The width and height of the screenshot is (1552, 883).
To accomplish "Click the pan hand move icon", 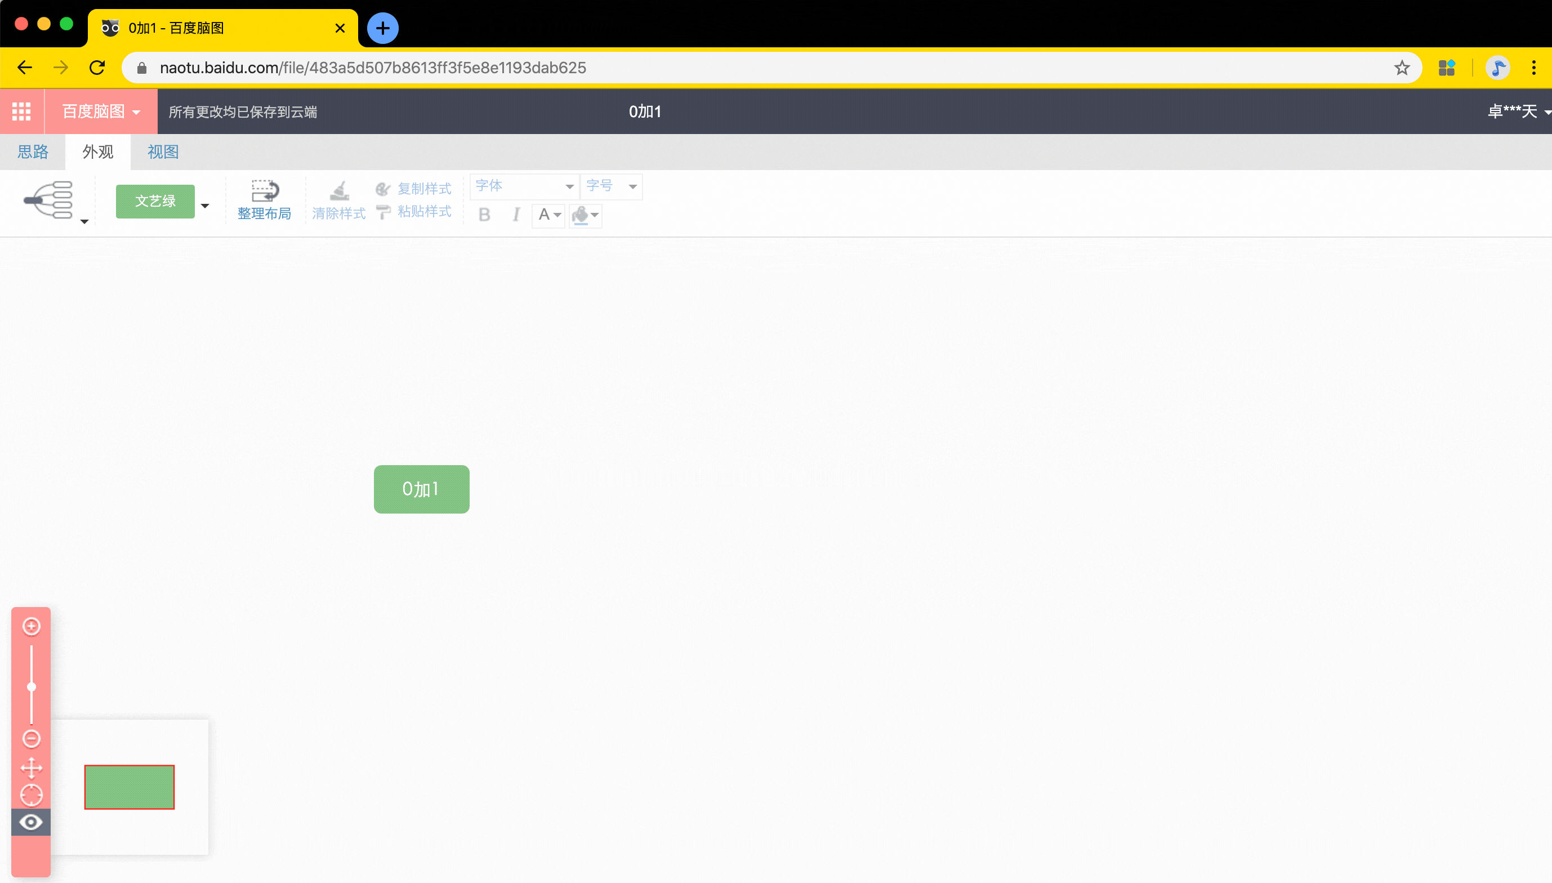I will tap(32, 768).
